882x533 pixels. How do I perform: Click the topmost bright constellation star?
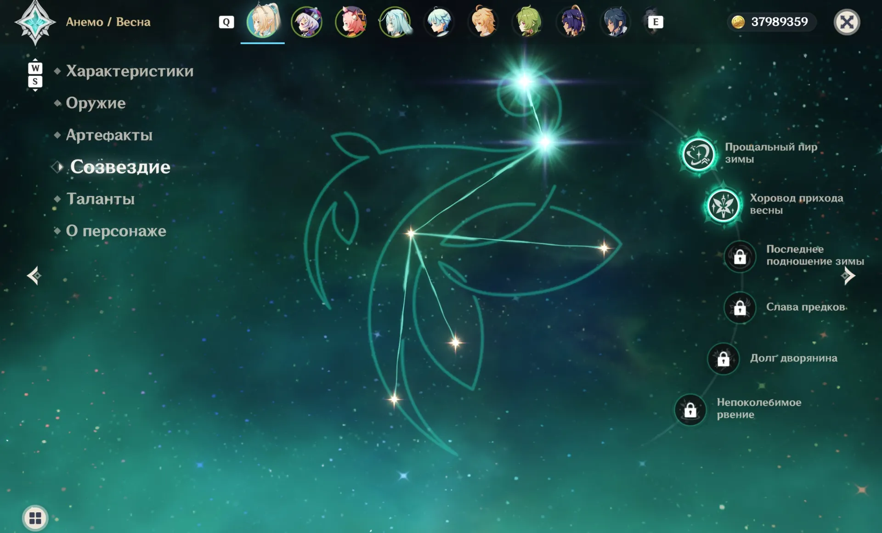tap(524, 82)
